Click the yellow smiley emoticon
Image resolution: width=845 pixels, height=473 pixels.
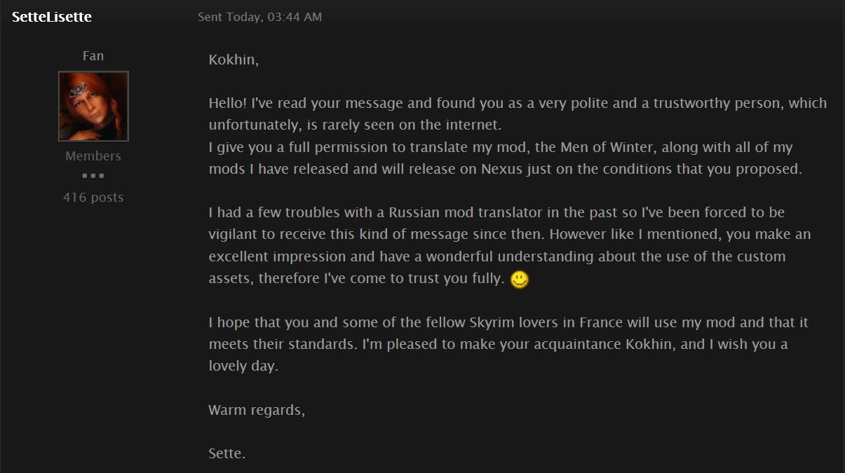click(520, 280)
